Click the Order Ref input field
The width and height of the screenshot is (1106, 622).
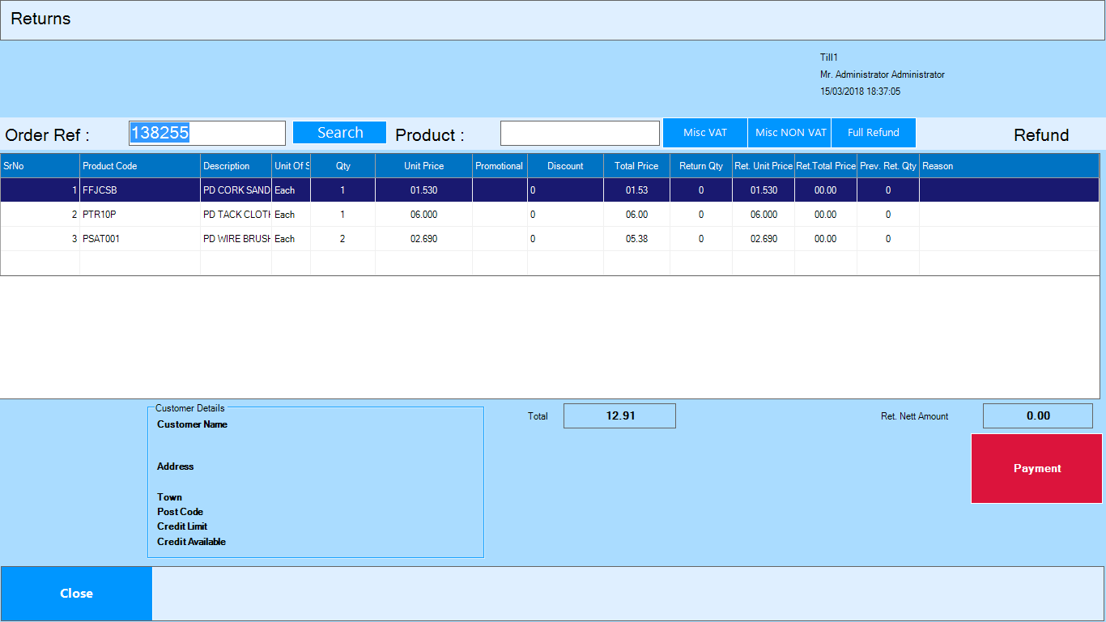(x=207, y=133)
